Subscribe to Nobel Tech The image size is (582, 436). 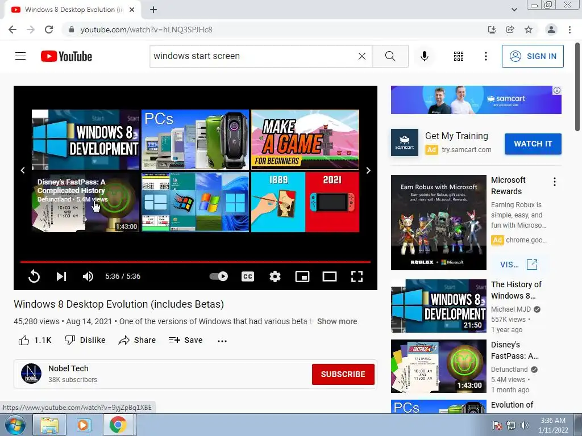click(343, 374)
